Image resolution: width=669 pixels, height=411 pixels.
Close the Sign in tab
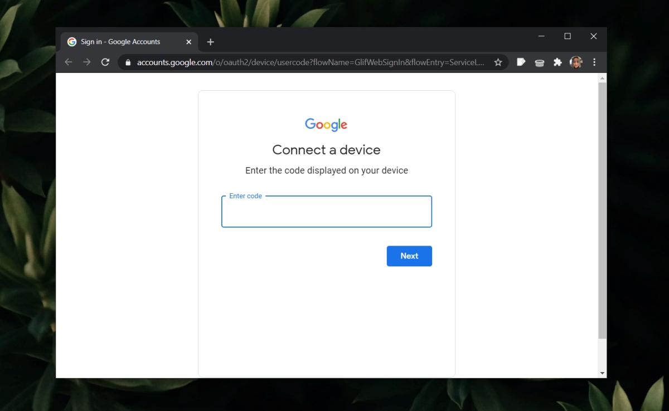tap(188, 41)
